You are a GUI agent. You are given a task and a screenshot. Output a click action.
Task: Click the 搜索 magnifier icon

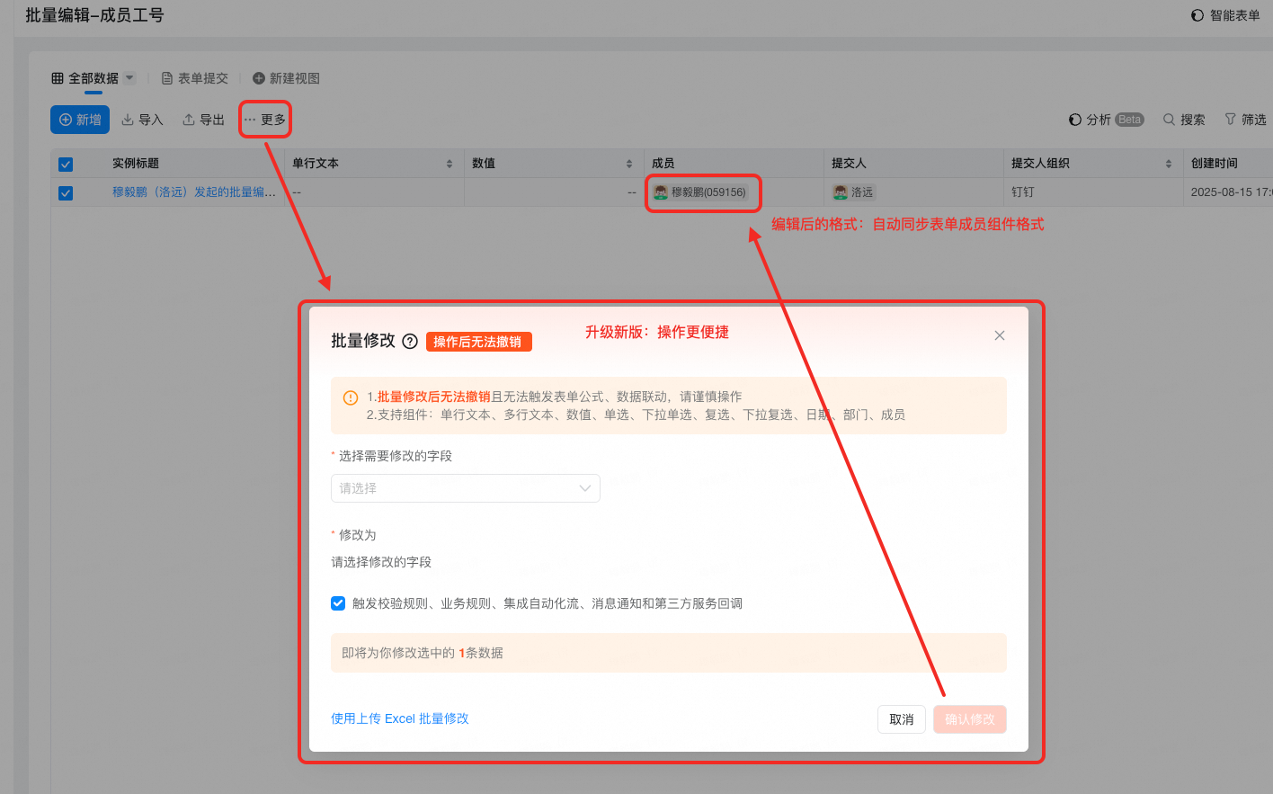[x=1169, y=120]
